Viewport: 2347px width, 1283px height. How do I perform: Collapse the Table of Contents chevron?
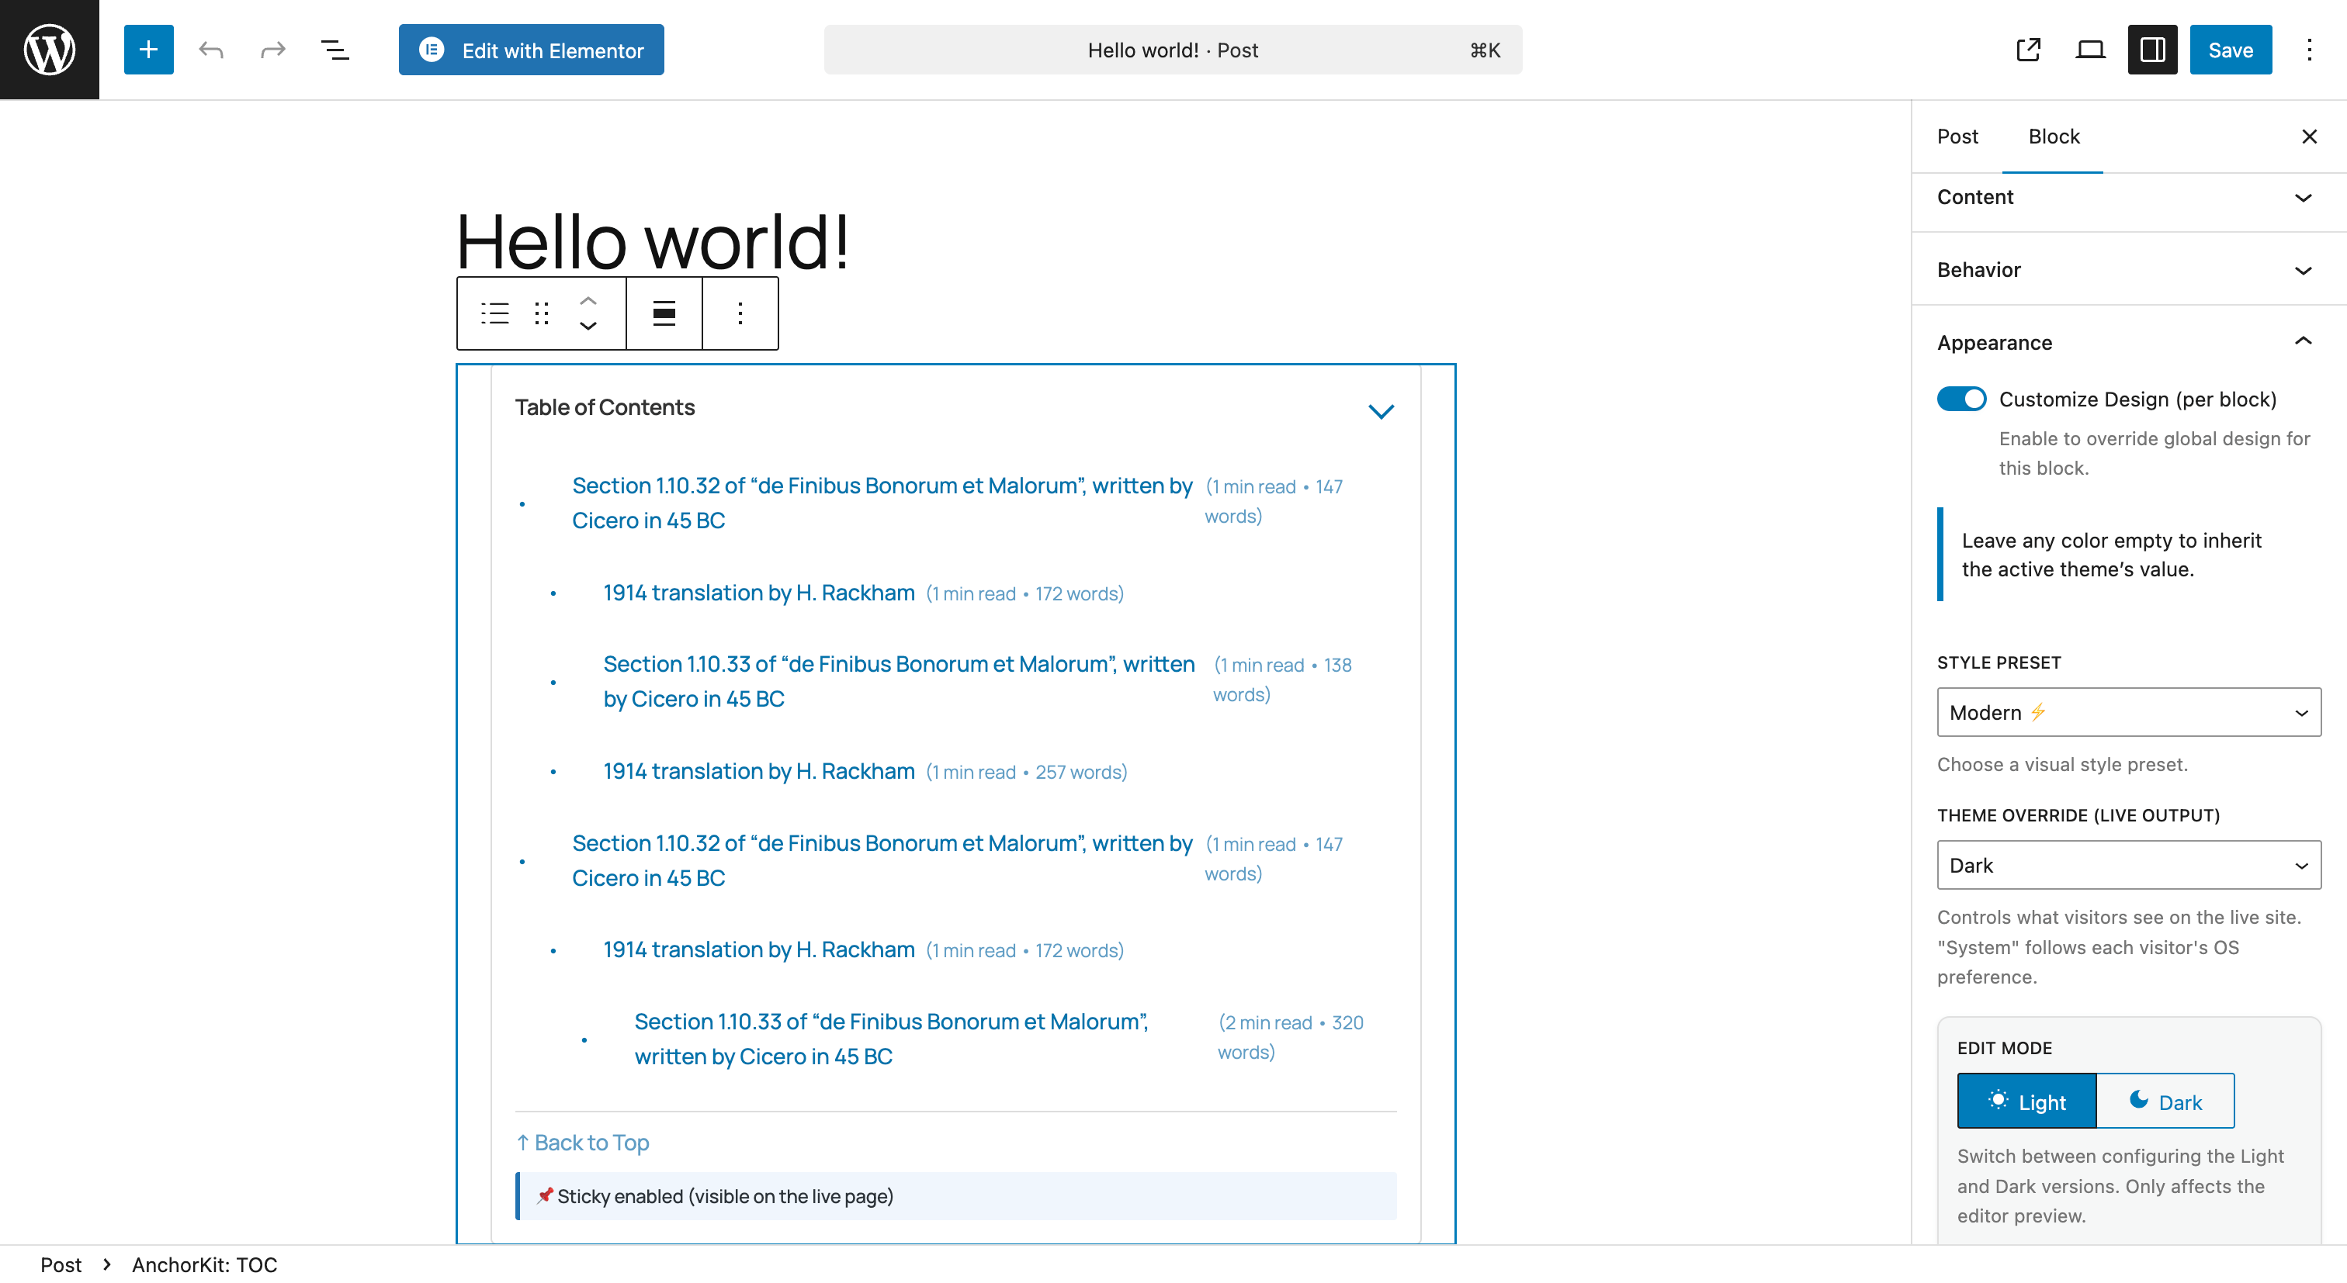(1380, 410)
